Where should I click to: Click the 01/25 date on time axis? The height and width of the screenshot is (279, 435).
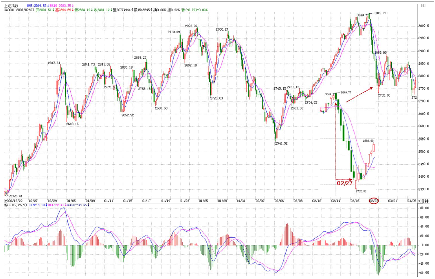pos(203,201)
